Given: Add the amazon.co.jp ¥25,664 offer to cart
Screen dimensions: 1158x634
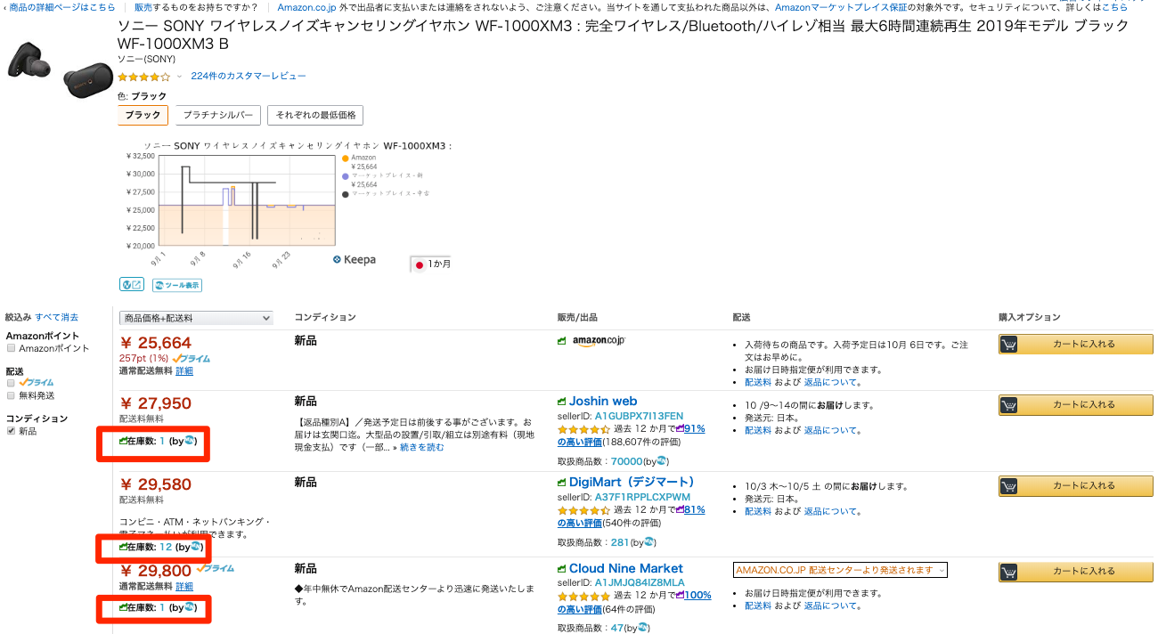Looking at the screenshot, I should 1076,344.
